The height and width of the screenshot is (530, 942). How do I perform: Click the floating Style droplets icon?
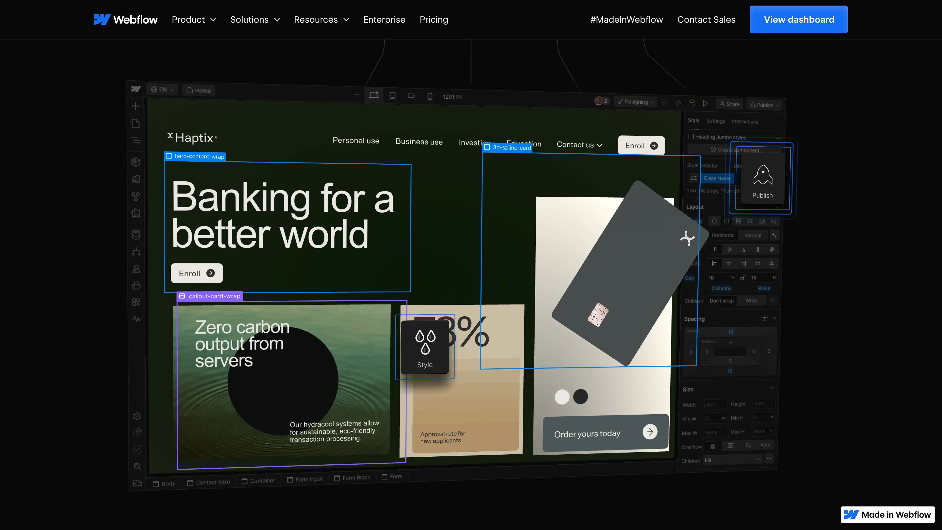[x=425, y=342]
